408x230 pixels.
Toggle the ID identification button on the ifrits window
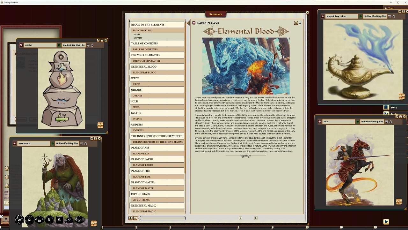pyautogui.click(x=357, y=122)
